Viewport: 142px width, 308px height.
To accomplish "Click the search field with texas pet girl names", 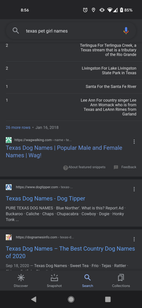I will (71, 31).
